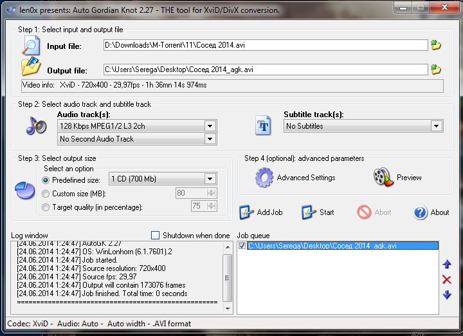Open the first audio track dropdown
This screenshot has width=463, height=336.
click(x=210, y=126)
